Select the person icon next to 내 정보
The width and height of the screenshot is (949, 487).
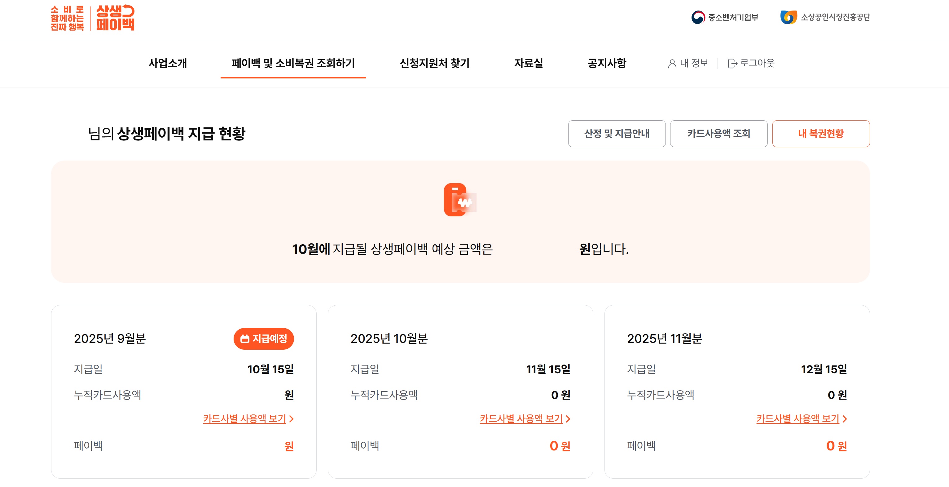click(x=672, y=64)
